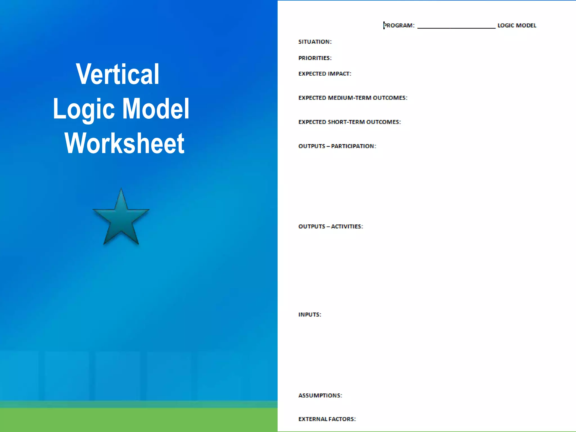576x432 pixels.
Task: Click the LOGIC MODEL heading text
Action: (517, 26)
